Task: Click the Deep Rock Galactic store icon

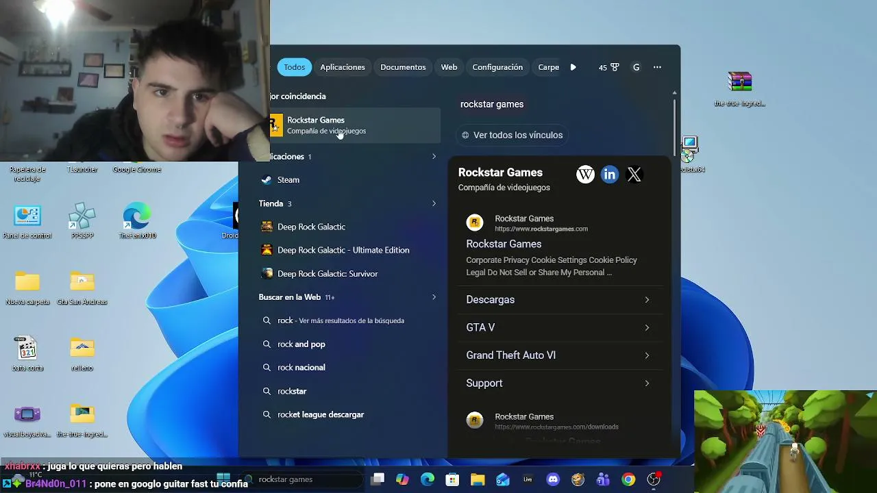Action: click(x=267, y=227)
